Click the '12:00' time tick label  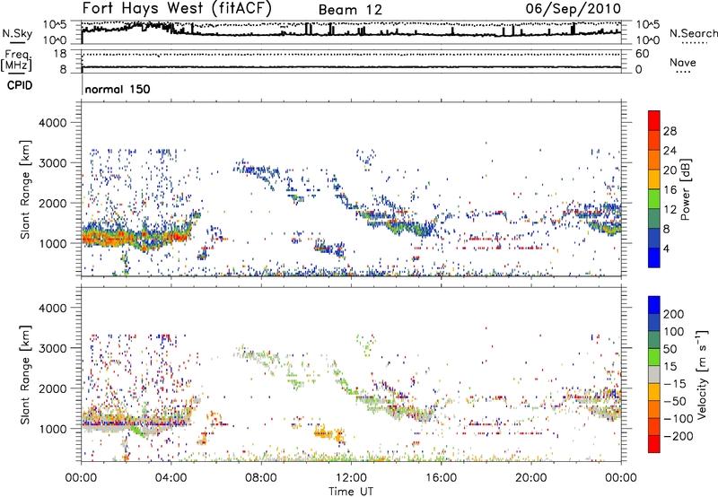(x=351, y=478)
